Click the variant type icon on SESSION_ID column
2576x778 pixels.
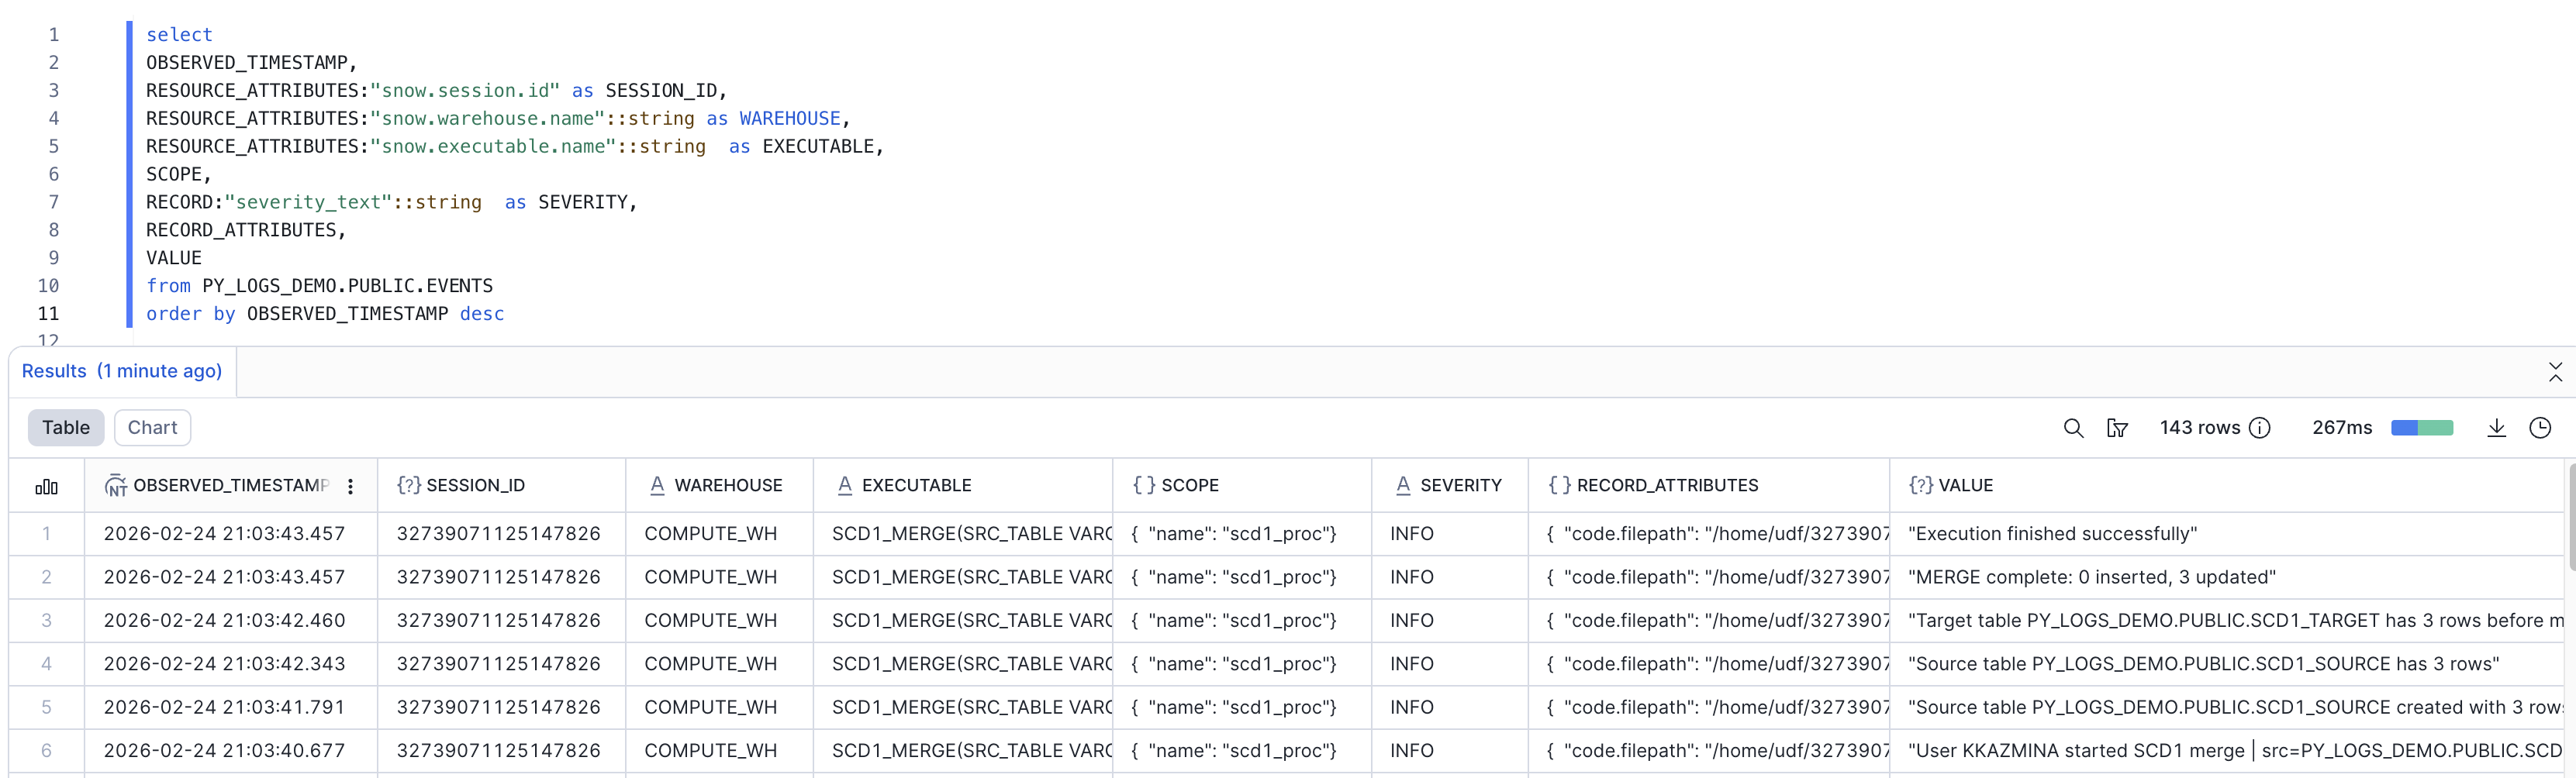[x=407, y=484]
